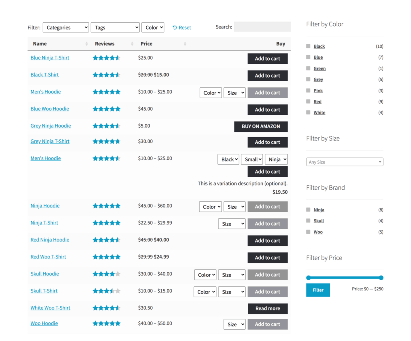Sort products by the Price column

146,44
